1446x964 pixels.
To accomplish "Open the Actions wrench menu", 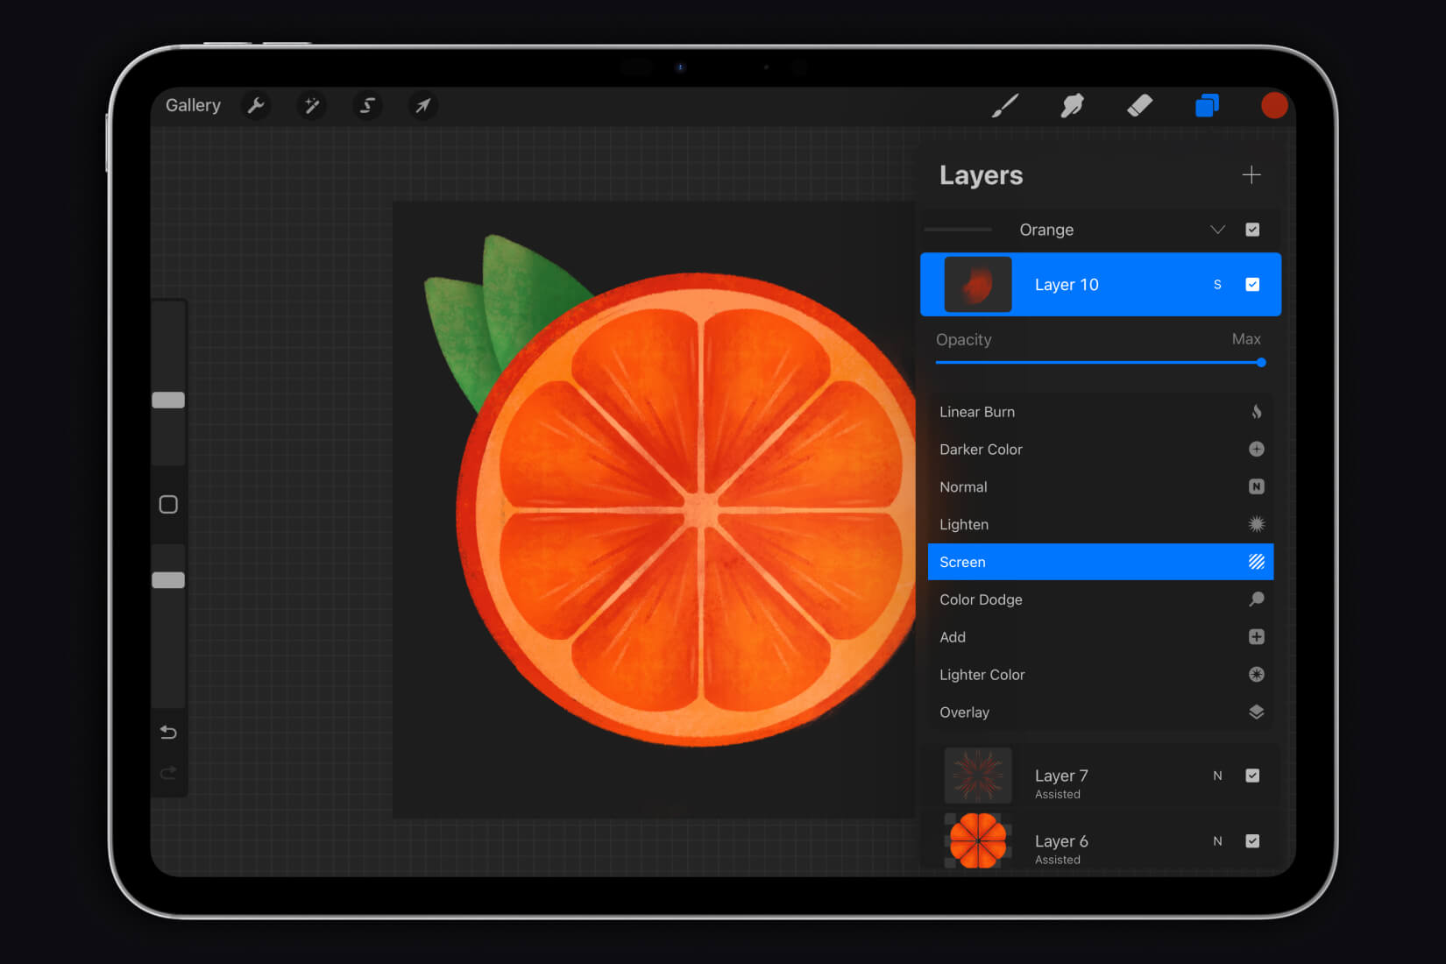I will coord(256,106).
